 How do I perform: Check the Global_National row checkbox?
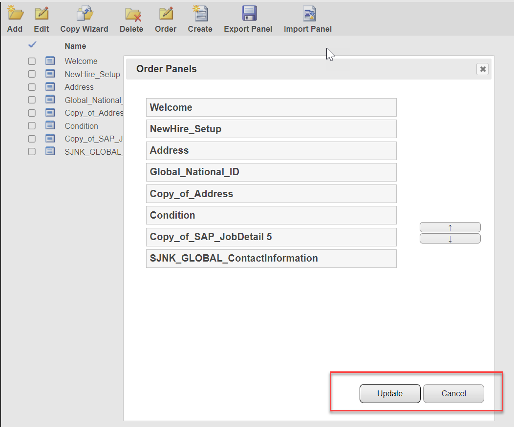(x=32, y=100)
